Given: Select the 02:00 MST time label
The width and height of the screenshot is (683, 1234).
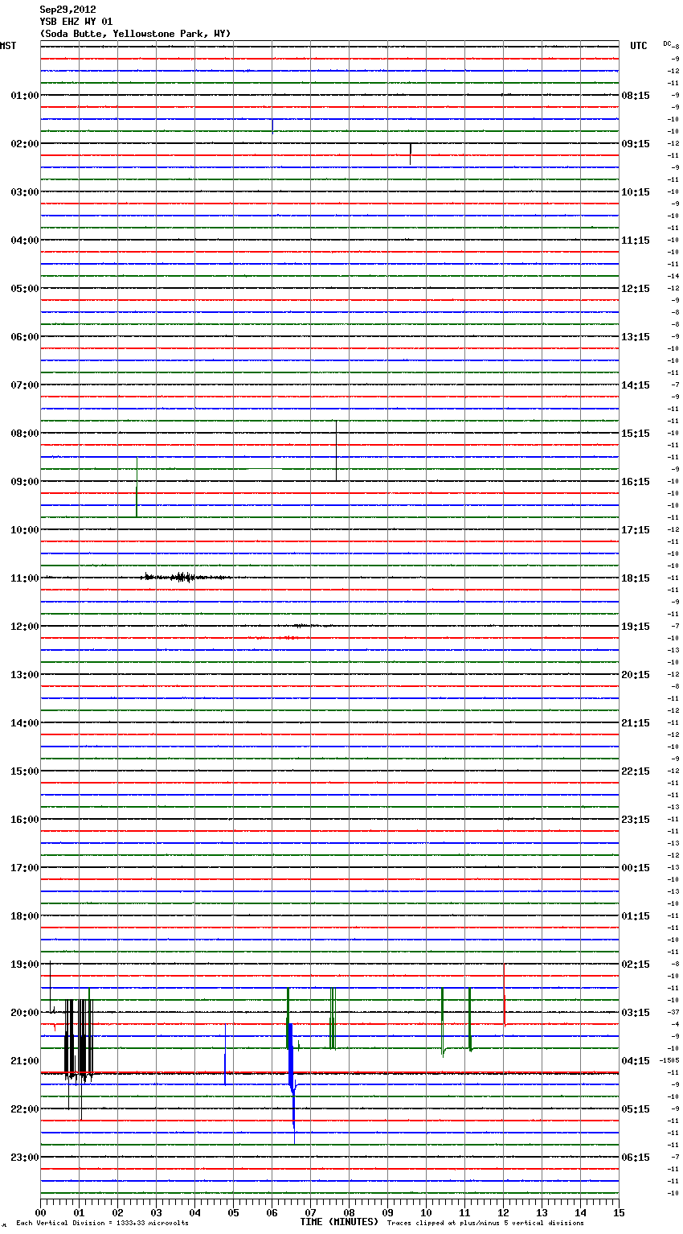Looking at the screenshot, I should (x=25, y=144).
